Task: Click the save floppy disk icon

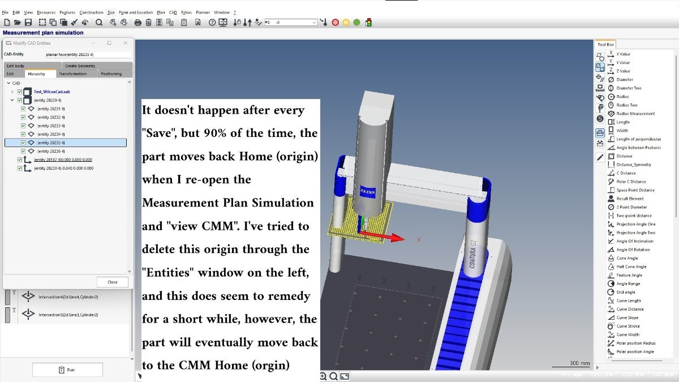Action: pyautogui.click(x=28, y=23)
